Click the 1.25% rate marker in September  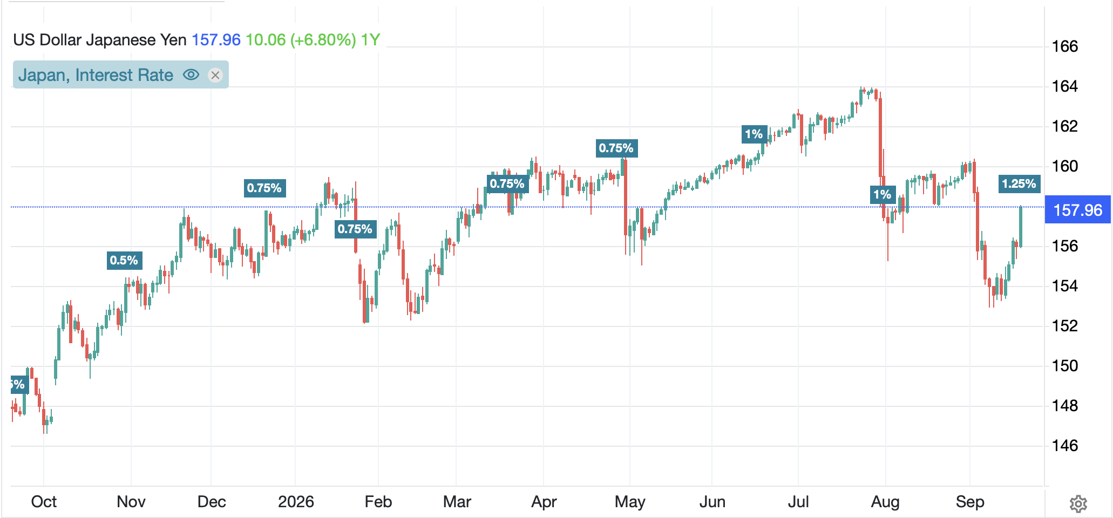pyautogui.click(x=1019, y=183)
